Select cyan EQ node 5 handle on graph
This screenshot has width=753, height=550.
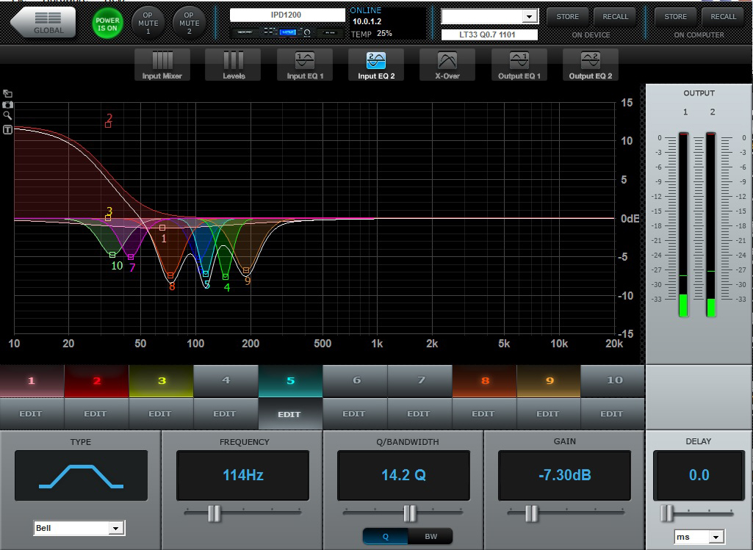pos(206,274)
